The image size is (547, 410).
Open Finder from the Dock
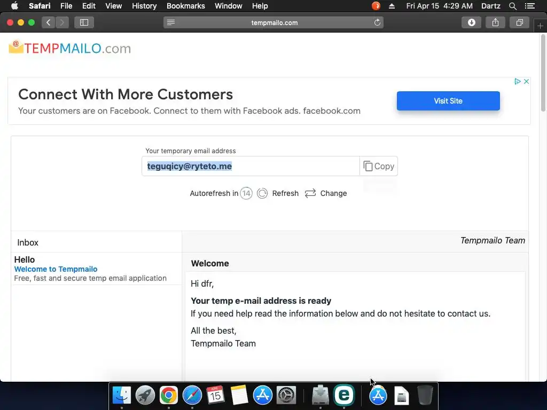coord(122,396)
